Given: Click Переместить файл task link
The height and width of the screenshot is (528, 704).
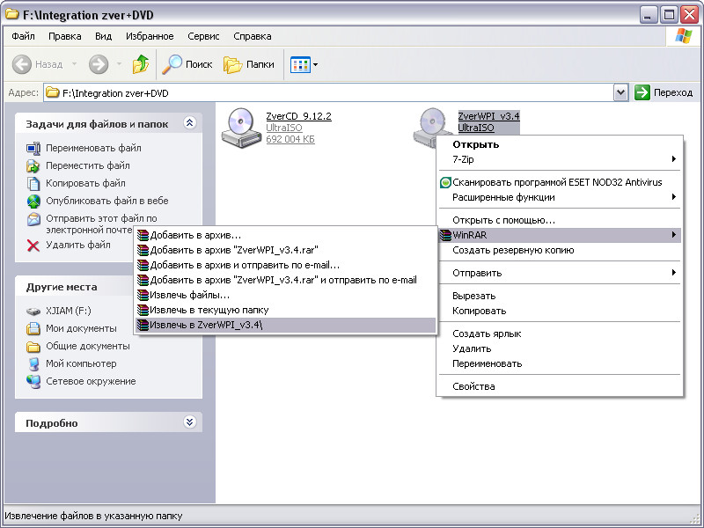Looking at the screenshot, I should pyautogui.click(x=87, y=165).
